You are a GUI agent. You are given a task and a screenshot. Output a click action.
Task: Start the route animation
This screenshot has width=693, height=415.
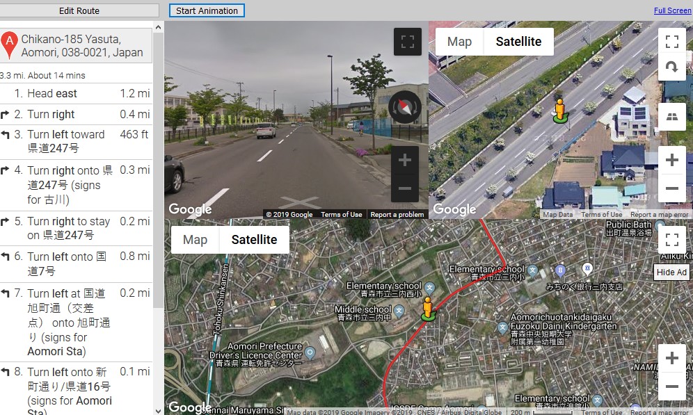[x=207, y=10]
